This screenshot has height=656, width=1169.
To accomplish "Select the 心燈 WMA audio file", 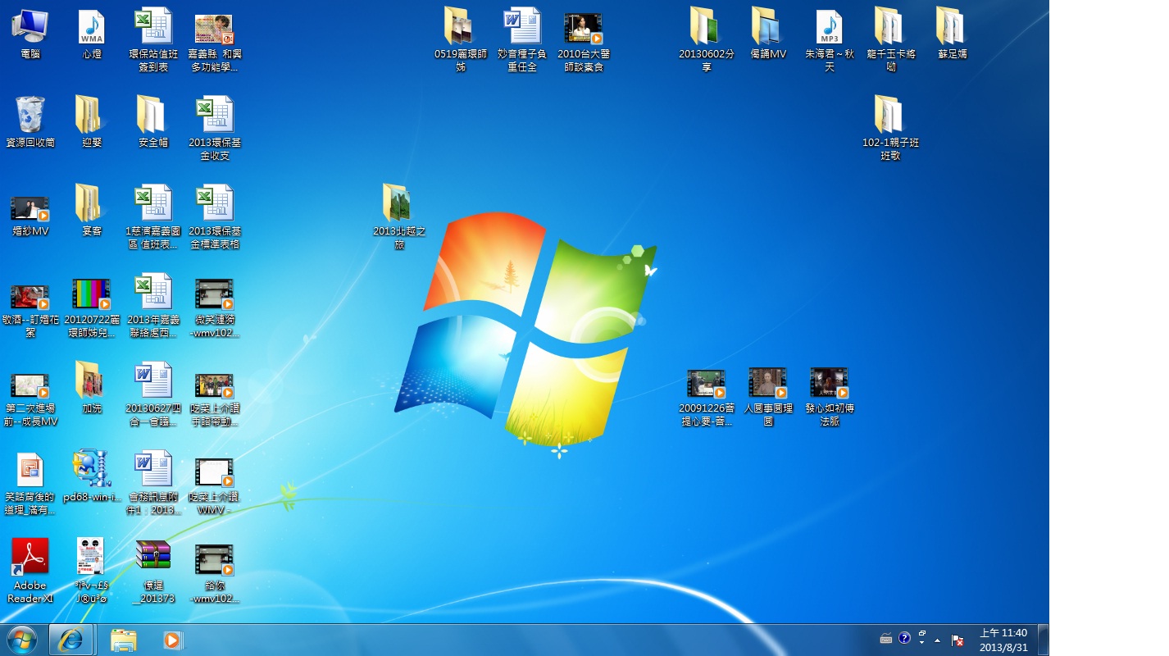I will point(92,34).
